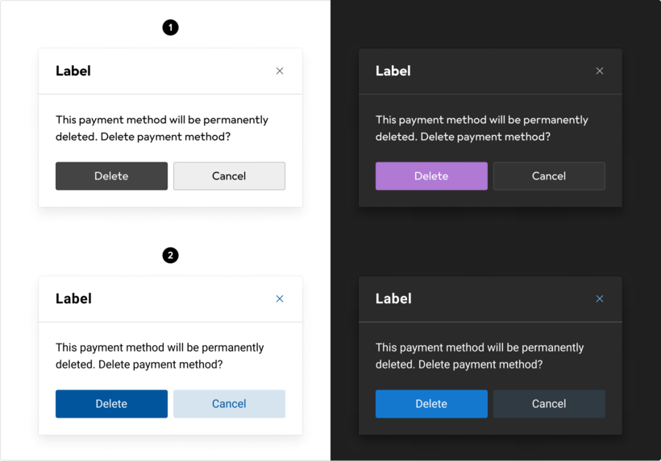The width and height of the screenshot is (661, 461).
Task: Click Label heading in bottom dark dialog
Action: pyautogui.click(x=393, y=298)
